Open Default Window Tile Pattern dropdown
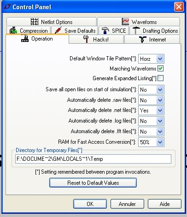The width and height of the screenshot is (187, 217). [151, 59]
